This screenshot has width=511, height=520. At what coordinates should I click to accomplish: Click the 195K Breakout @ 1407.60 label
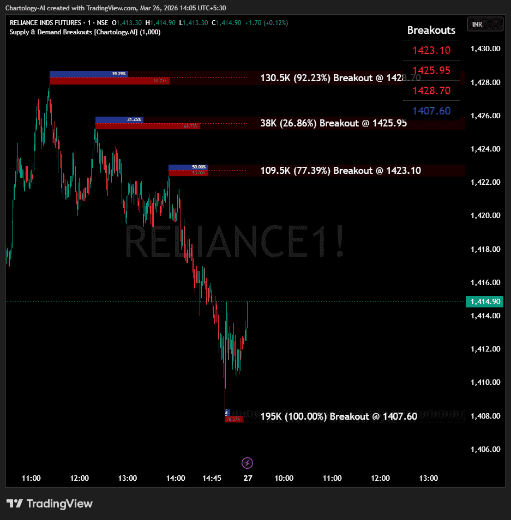[339, 416]
